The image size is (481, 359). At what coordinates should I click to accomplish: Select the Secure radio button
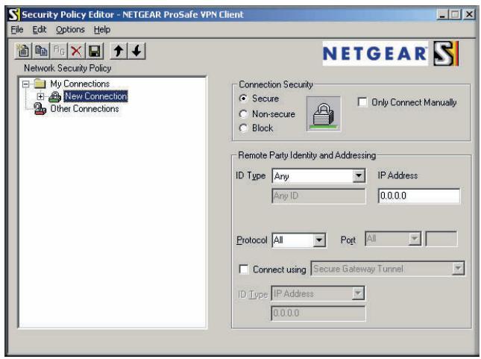243,99
